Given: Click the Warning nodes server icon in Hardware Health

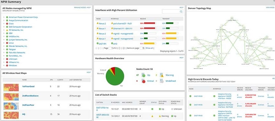Looking at the screenshot, I should (162, 75).
